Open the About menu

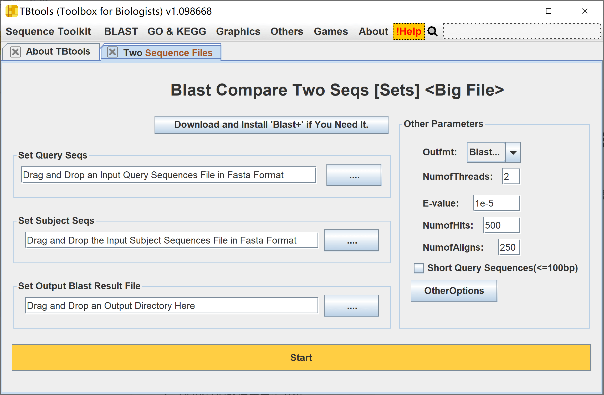[373, 31]
